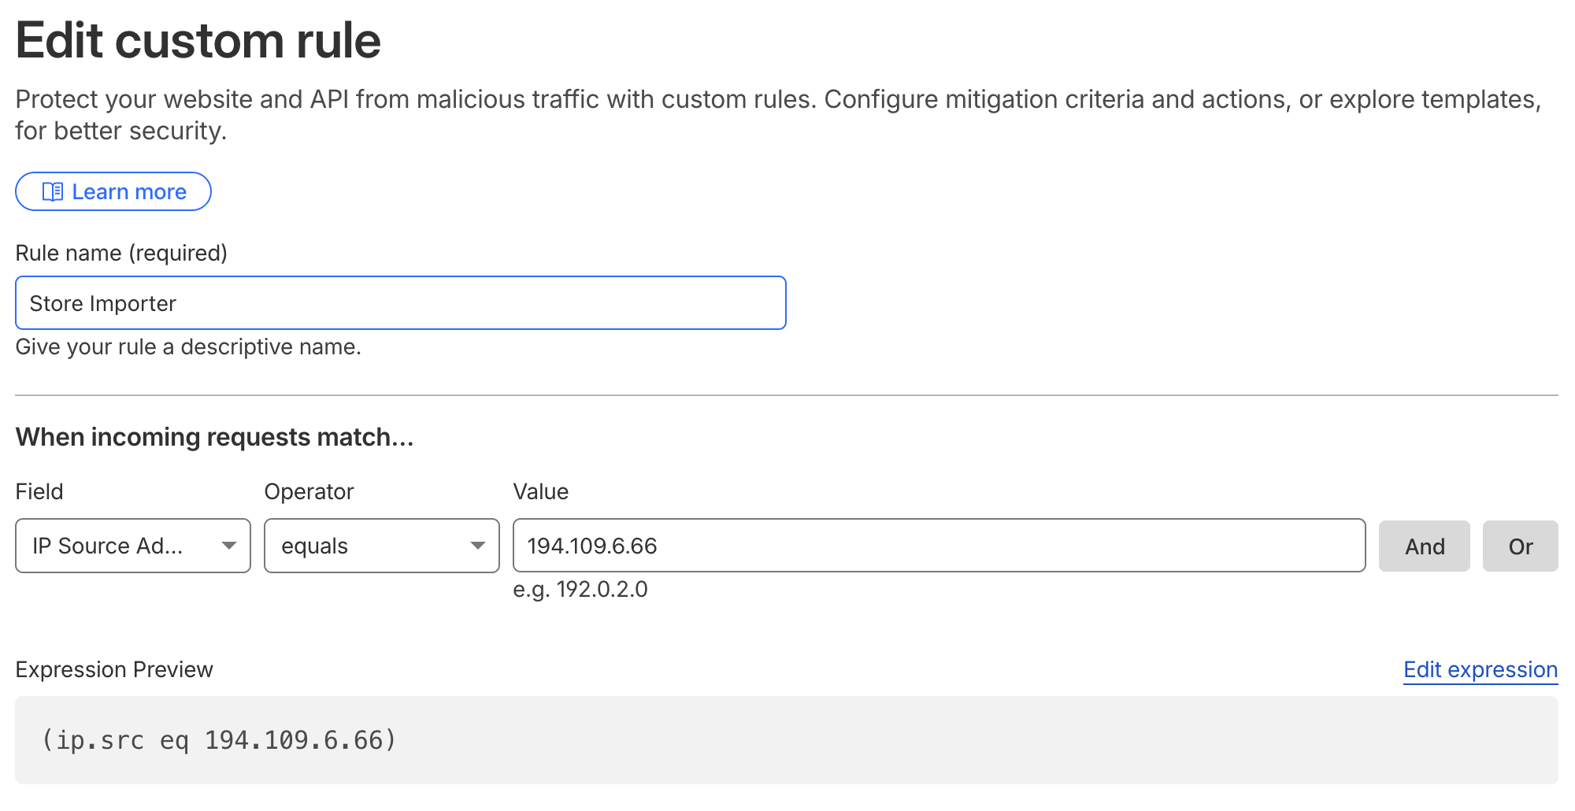Click the Or condition button
The image size is (1575, 811).
pos(1519,546)
